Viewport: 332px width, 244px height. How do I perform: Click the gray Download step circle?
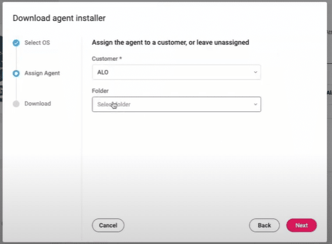click(x=16, y=104)
